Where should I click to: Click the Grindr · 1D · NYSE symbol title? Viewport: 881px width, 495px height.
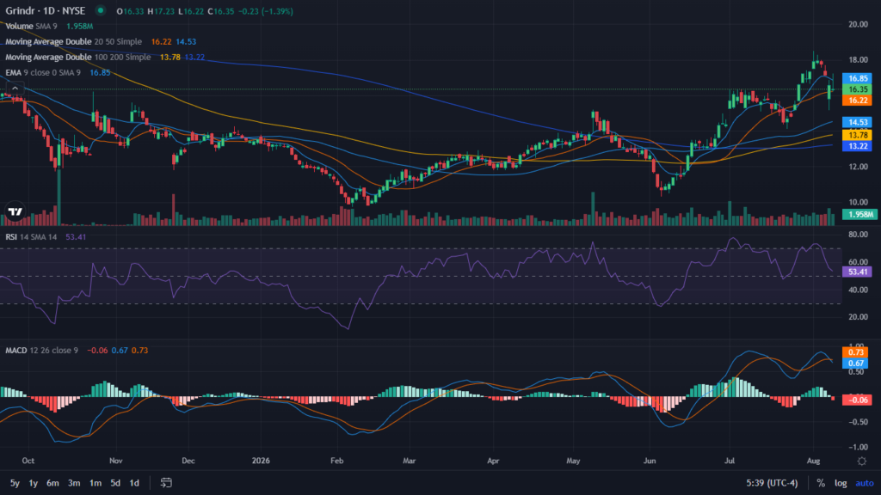(x=46, y=10)
